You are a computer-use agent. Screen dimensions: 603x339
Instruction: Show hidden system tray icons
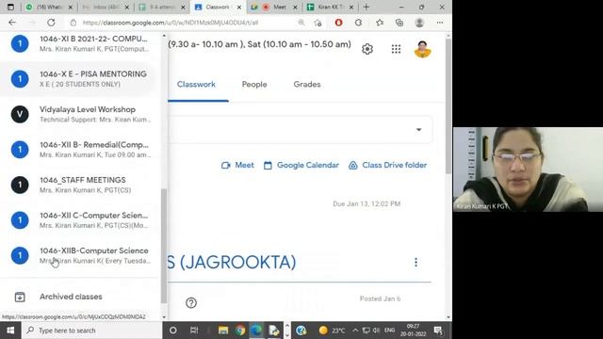click(355, 331)
